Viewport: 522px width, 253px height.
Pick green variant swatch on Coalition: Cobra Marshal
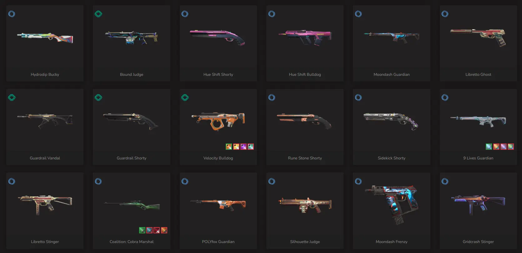[x=142, y=230]
